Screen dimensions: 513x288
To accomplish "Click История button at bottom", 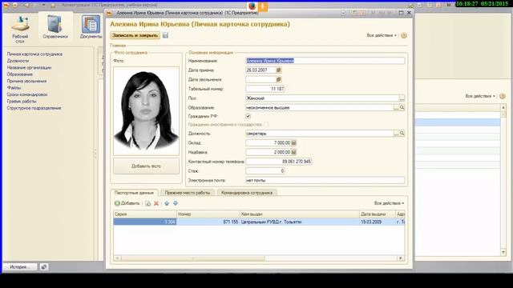I will [19, 266].
